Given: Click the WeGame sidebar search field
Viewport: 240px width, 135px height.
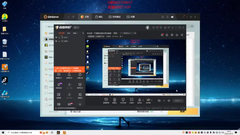Looking at the screenshot, I should [x=49, y=27].
